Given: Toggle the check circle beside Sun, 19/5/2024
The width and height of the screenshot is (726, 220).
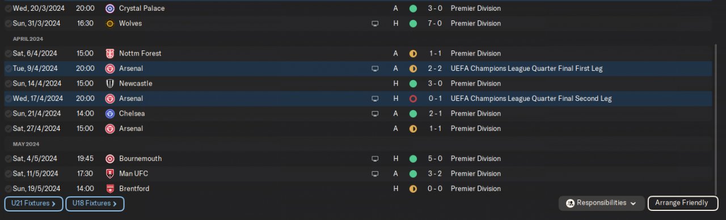Looking at the screenshot, I should point(8,189).
